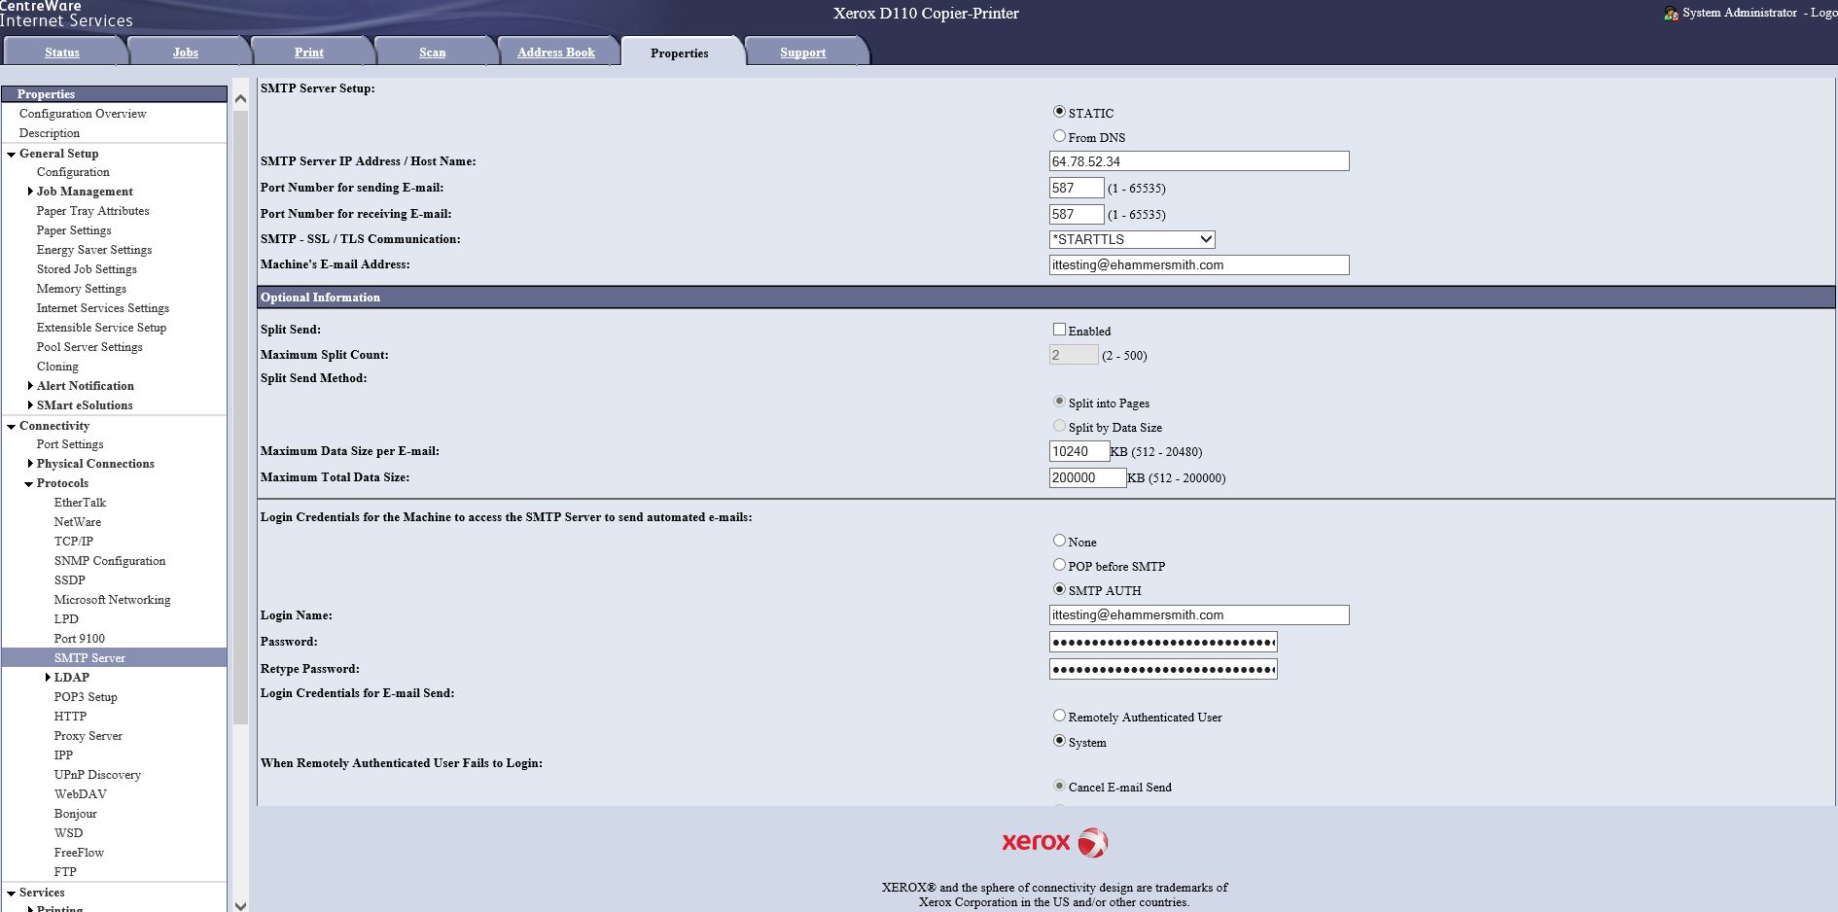Expand the LDAP tree node
Screen dimensions: 1838x912
48,678
